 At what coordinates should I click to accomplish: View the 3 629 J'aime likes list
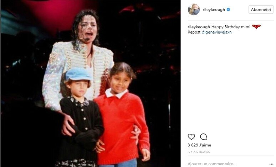(199, 145)
